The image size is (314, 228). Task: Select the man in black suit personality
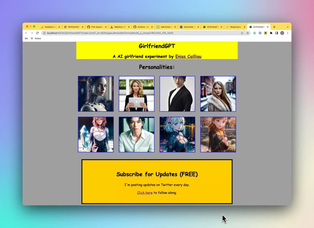point(177,94)
